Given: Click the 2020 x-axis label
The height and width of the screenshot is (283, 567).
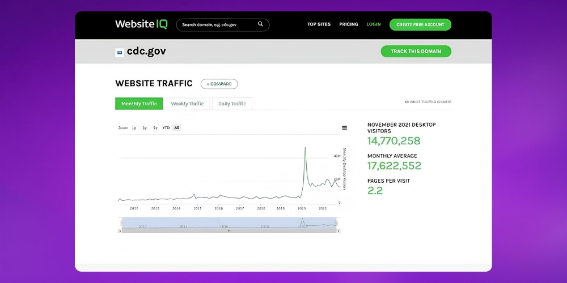Looking at the screenshot, I should 302,208.
